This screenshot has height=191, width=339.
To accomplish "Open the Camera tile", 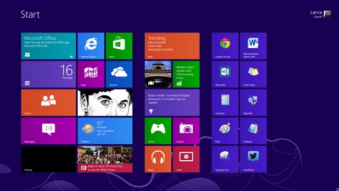I will [186, 131].
